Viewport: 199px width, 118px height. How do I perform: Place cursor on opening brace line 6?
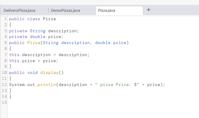(10, 49)
